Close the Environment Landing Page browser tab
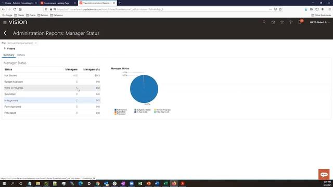This screenshot has width=333, height=187. 75,3
